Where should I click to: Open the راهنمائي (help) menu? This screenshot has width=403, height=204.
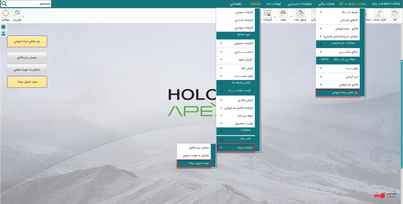tap(235, 4)
